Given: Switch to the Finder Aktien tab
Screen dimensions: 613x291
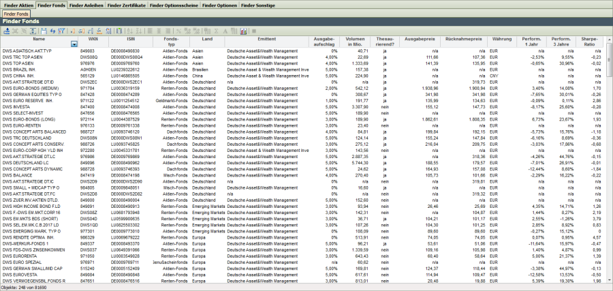Looking at the screenshot, I should coord(18,5).
